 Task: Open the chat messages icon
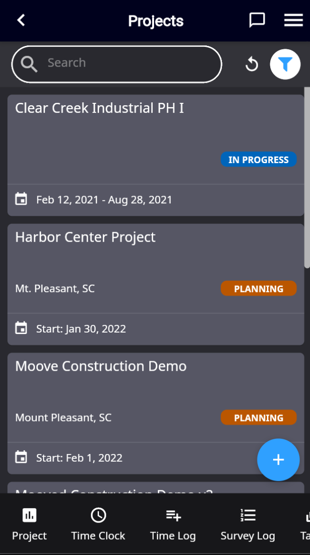[x=257, y=21]
